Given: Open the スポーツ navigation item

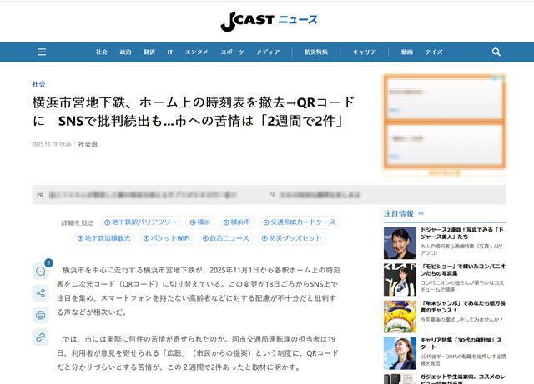Looking at the screenshot, I should [232, 52].
